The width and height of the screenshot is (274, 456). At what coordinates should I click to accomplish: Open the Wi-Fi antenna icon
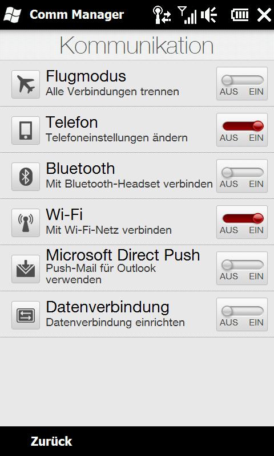(x=26, y=223)
